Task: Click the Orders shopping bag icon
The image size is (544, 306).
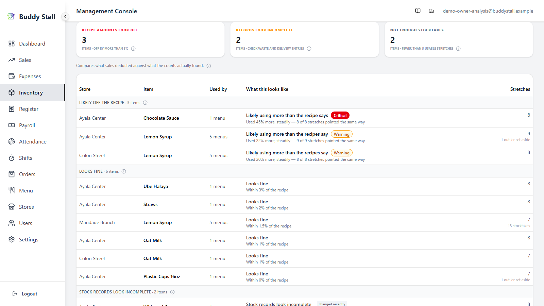Action: tap(12, 174)
